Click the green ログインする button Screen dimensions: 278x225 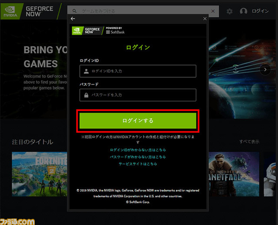click(138, 121)
